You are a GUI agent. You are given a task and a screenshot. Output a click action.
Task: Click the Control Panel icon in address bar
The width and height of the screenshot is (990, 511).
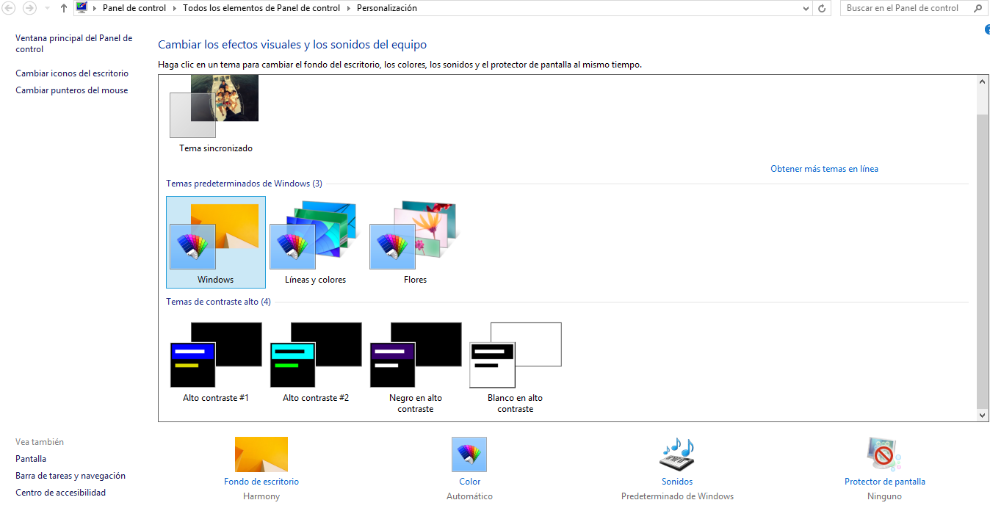pyautogui.click(x=82, y=8)
